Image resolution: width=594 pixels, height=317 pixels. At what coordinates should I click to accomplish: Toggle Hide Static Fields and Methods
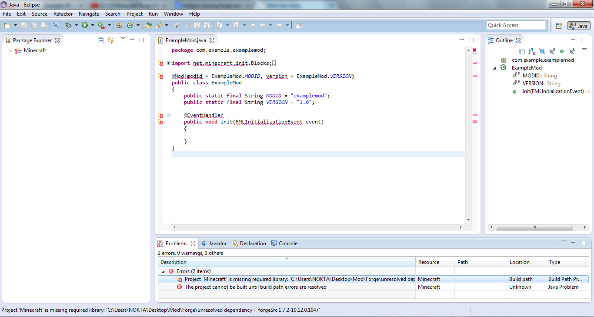tap(552, 51)
